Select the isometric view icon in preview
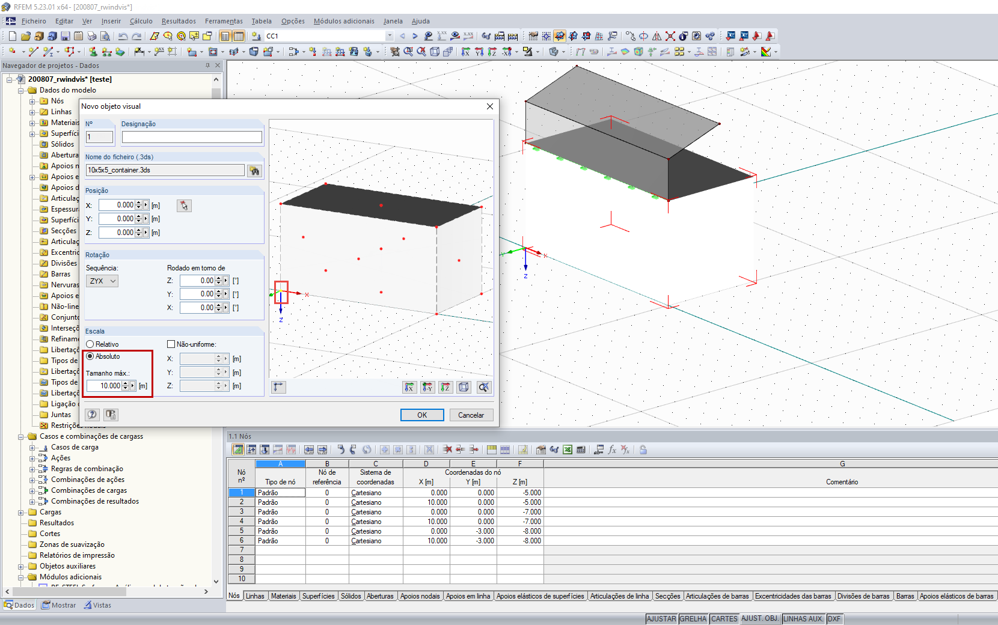This screenshot has width=998, height=625. pyautogui.click(x=464, y=387)
